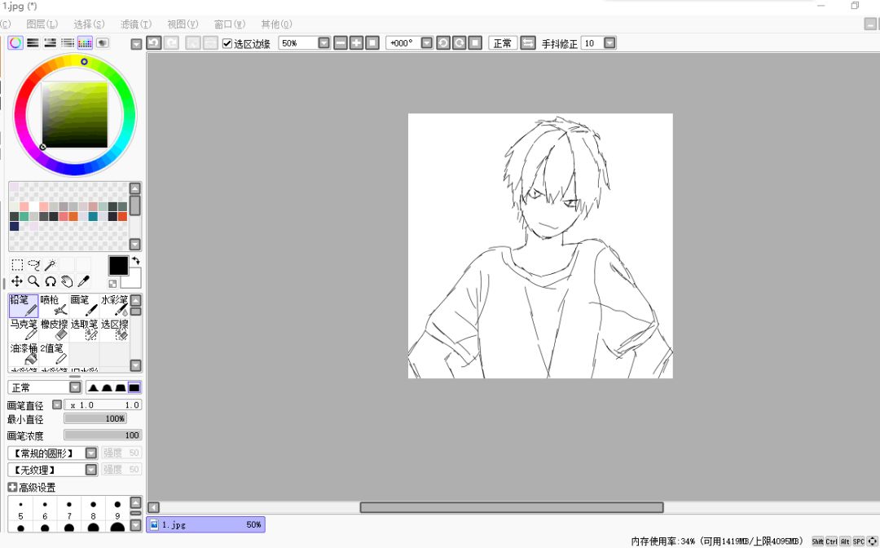Flip canvas horizontally with arrows icon

coord(527,42)
